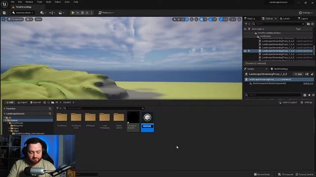Click the advance single frame button

coord(78,13)
